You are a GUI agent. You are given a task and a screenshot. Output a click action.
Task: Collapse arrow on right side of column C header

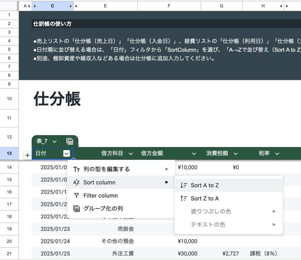70,6
